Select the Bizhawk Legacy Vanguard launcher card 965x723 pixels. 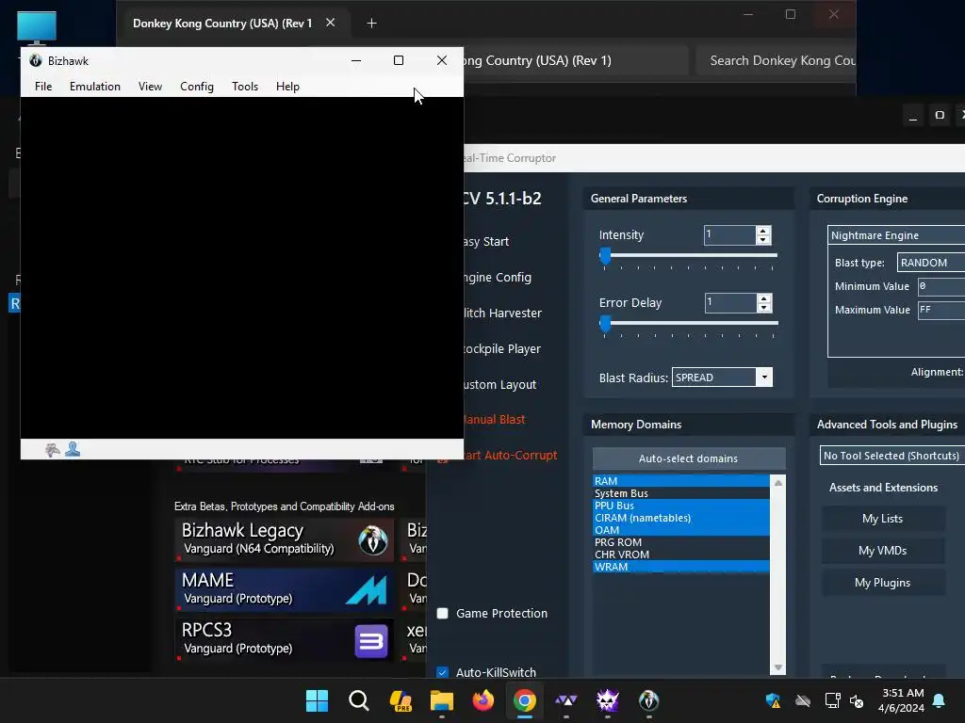click(x=285, y=539)
